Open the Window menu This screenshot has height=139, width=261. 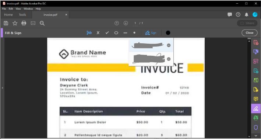coord(28,9)
